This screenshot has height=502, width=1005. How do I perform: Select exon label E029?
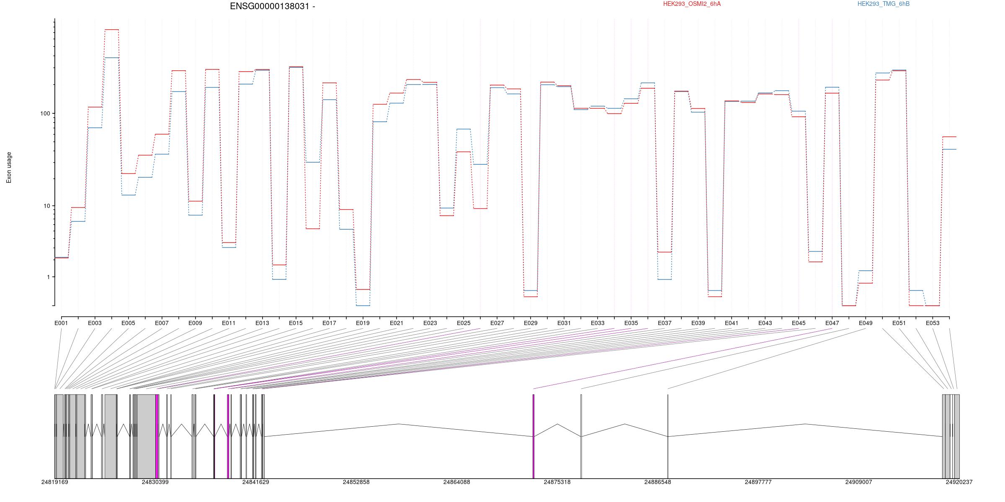coord(531,323)
